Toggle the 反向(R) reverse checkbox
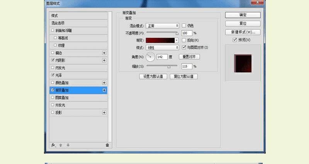Viewport: 309px width, 164px height. click(x=184, y=40)
